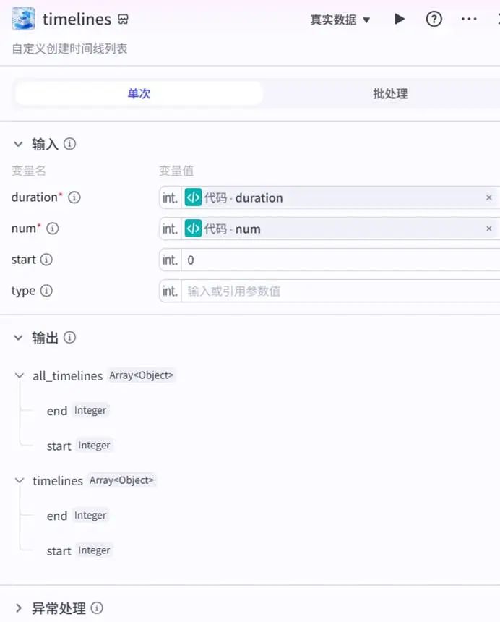Run the node with play button
Viewport: 500px width, 622px height.
[400, 19]
